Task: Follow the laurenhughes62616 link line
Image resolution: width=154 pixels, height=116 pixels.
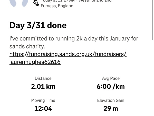Action: 35,62
